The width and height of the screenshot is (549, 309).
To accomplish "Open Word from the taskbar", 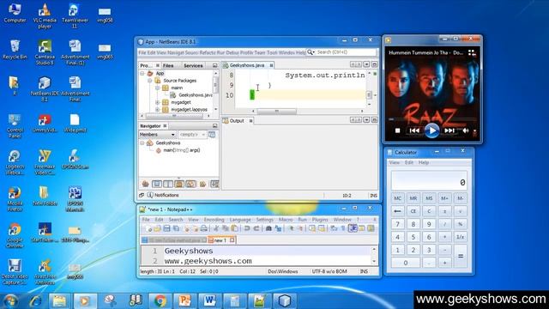I will click(209, 300).
